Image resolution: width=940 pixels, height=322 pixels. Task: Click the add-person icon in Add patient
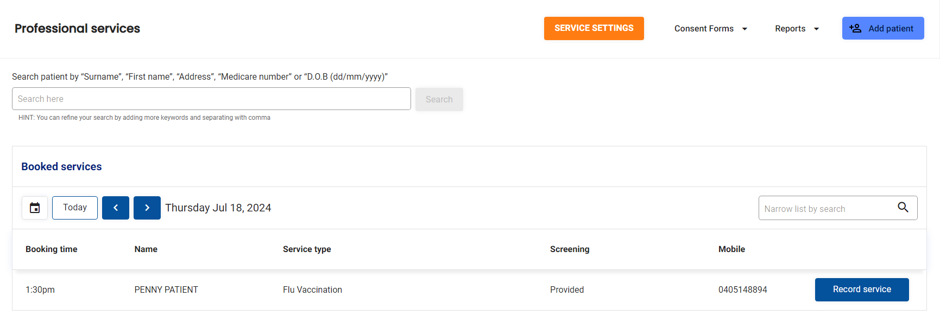coord(855,28)
